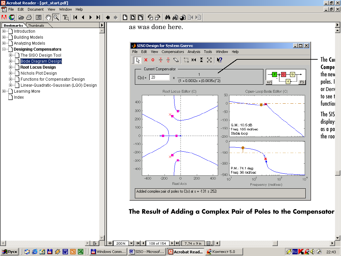Open the Document menu
The image size is (341, 256).
coord(36,9)
